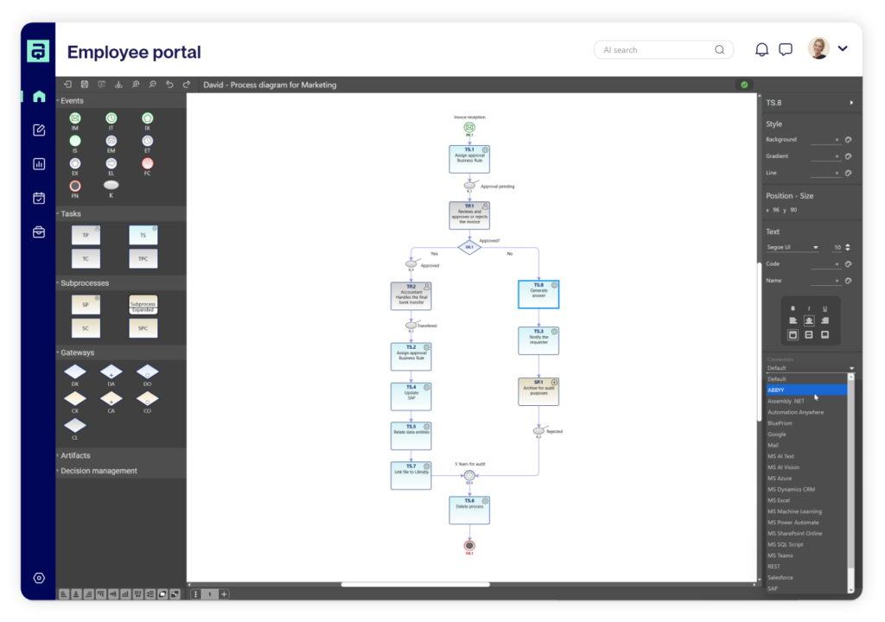Save the diagram using the save icon
The height and width of the screenshot is (622, 885).
click(x=85, y=84)
